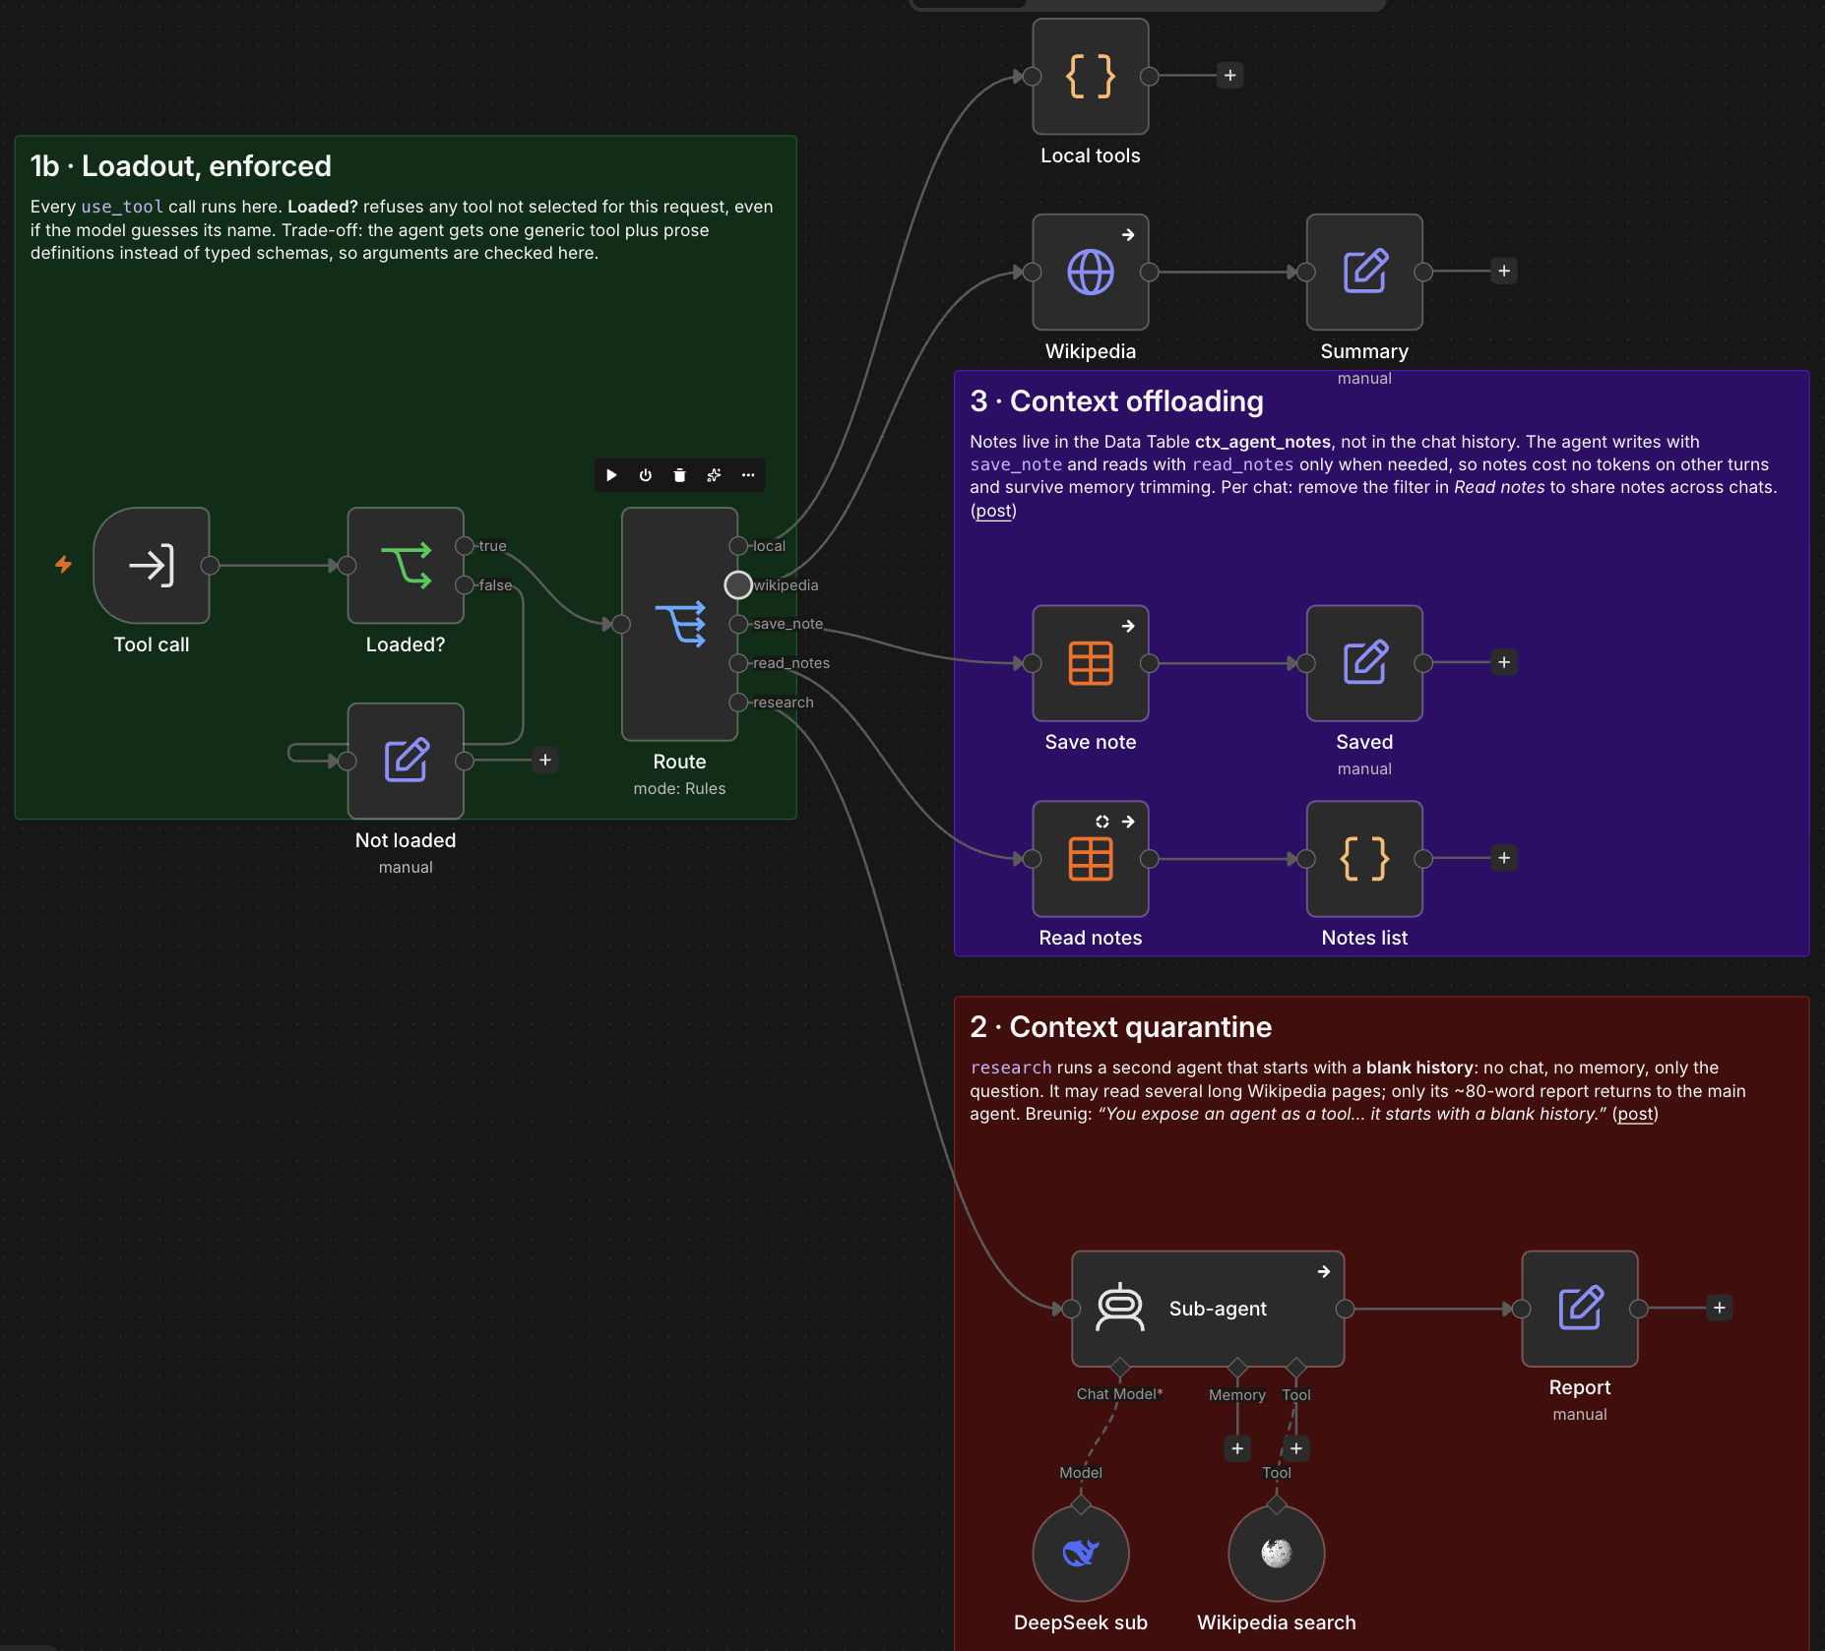Click the "2 · Context quarantine" sticky note title
This screenshot has height=1651, width=1825.
pos(1121,1027)
